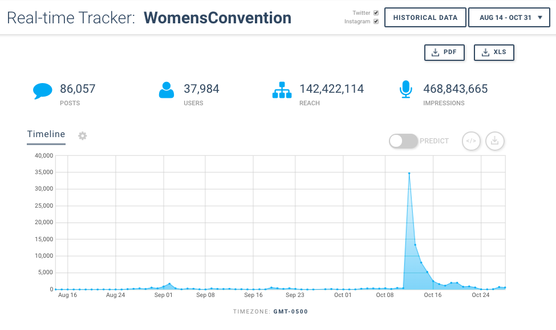Click the Oct 08 axis label
The height and width of the screenshot is (330, 556).
[x=385, y=295]
